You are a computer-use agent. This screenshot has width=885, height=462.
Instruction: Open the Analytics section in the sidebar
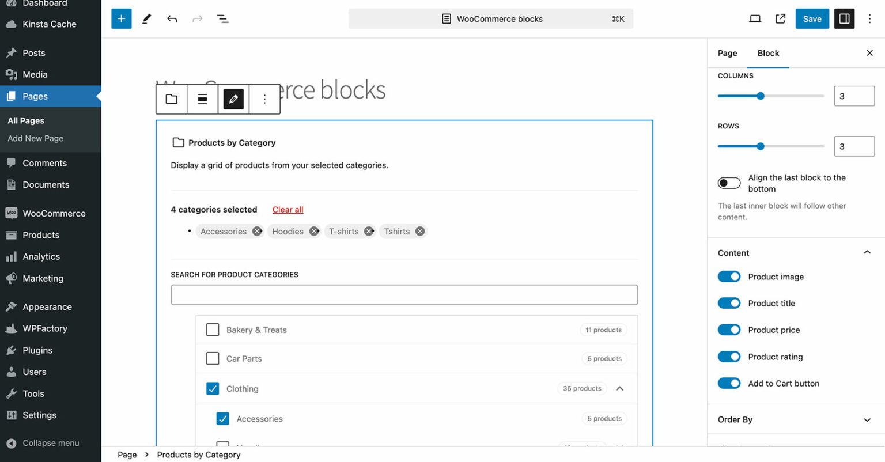(x=40, y=256)
